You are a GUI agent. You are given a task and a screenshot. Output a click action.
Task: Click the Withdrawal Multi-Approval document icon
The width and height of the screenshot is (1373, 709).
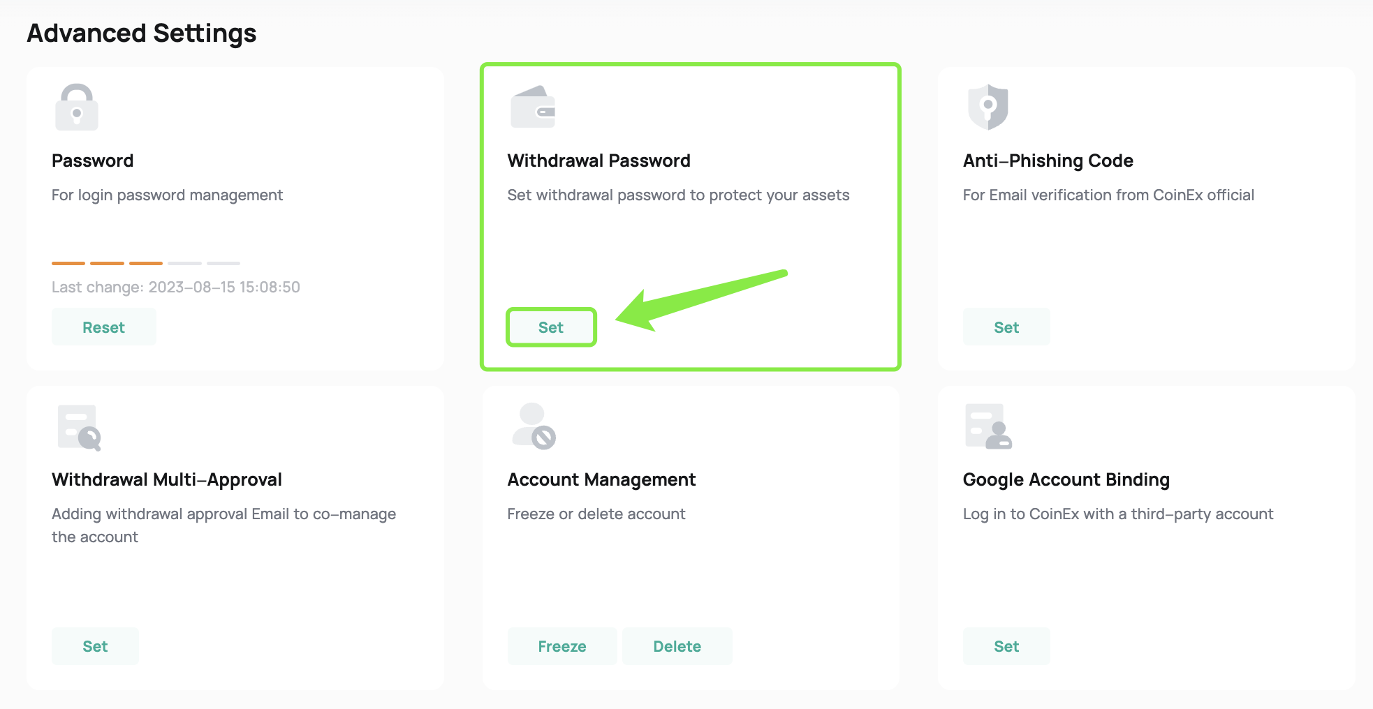(x=77, y=426)
